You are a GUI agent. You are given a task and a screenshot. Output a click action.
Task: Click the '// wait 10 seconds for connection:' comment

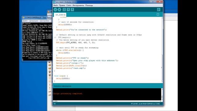[x=76, y=22]
